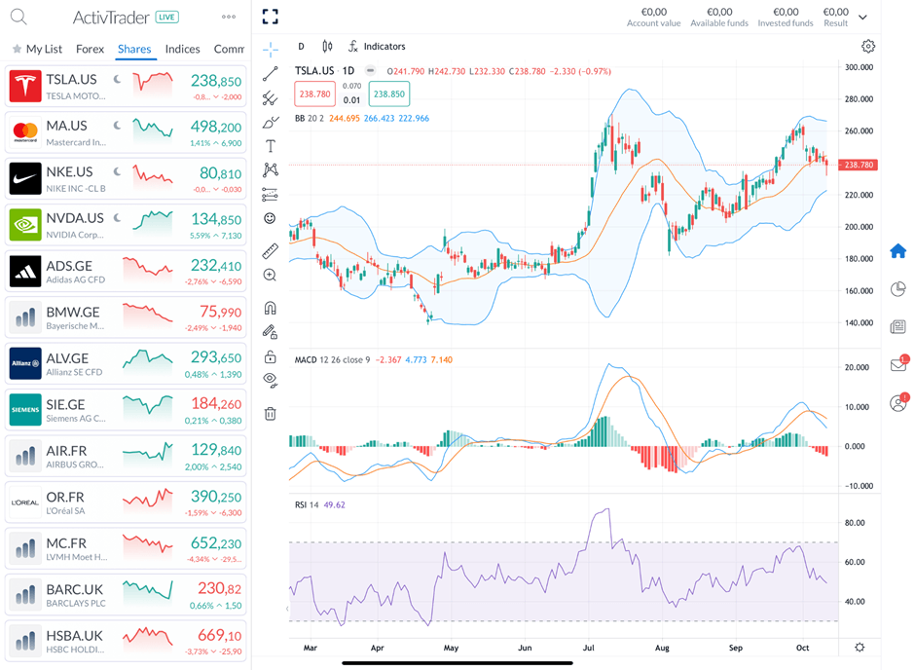Click the trash remove drawings icon
Screen dimensions: 915x670
point(271,413)
